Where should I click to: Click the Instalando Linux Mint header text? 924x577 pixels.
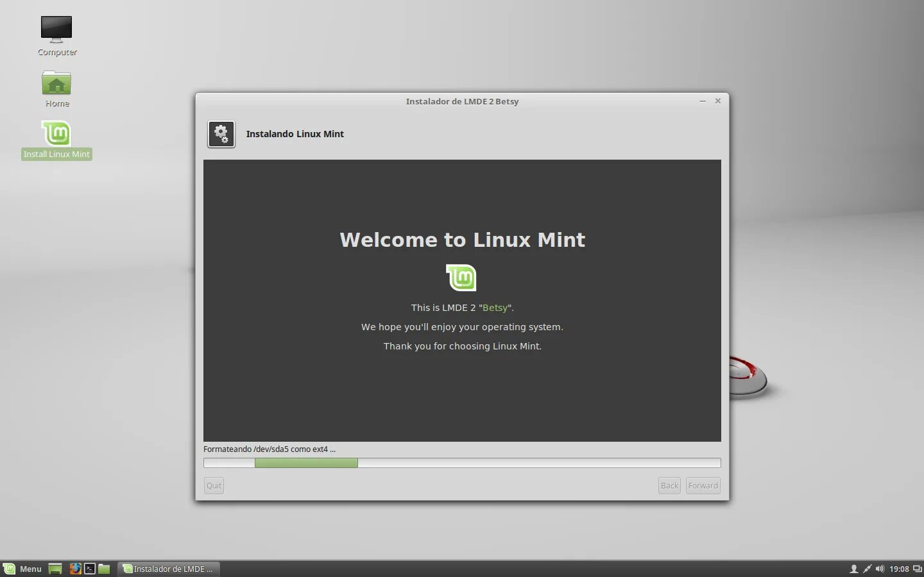295,134
